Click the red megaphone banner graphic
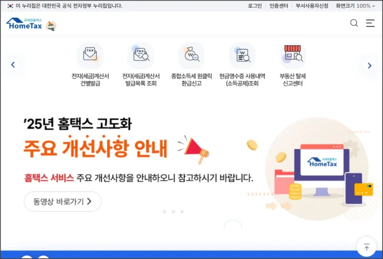 pyautogui.click(x=194, y=149)
